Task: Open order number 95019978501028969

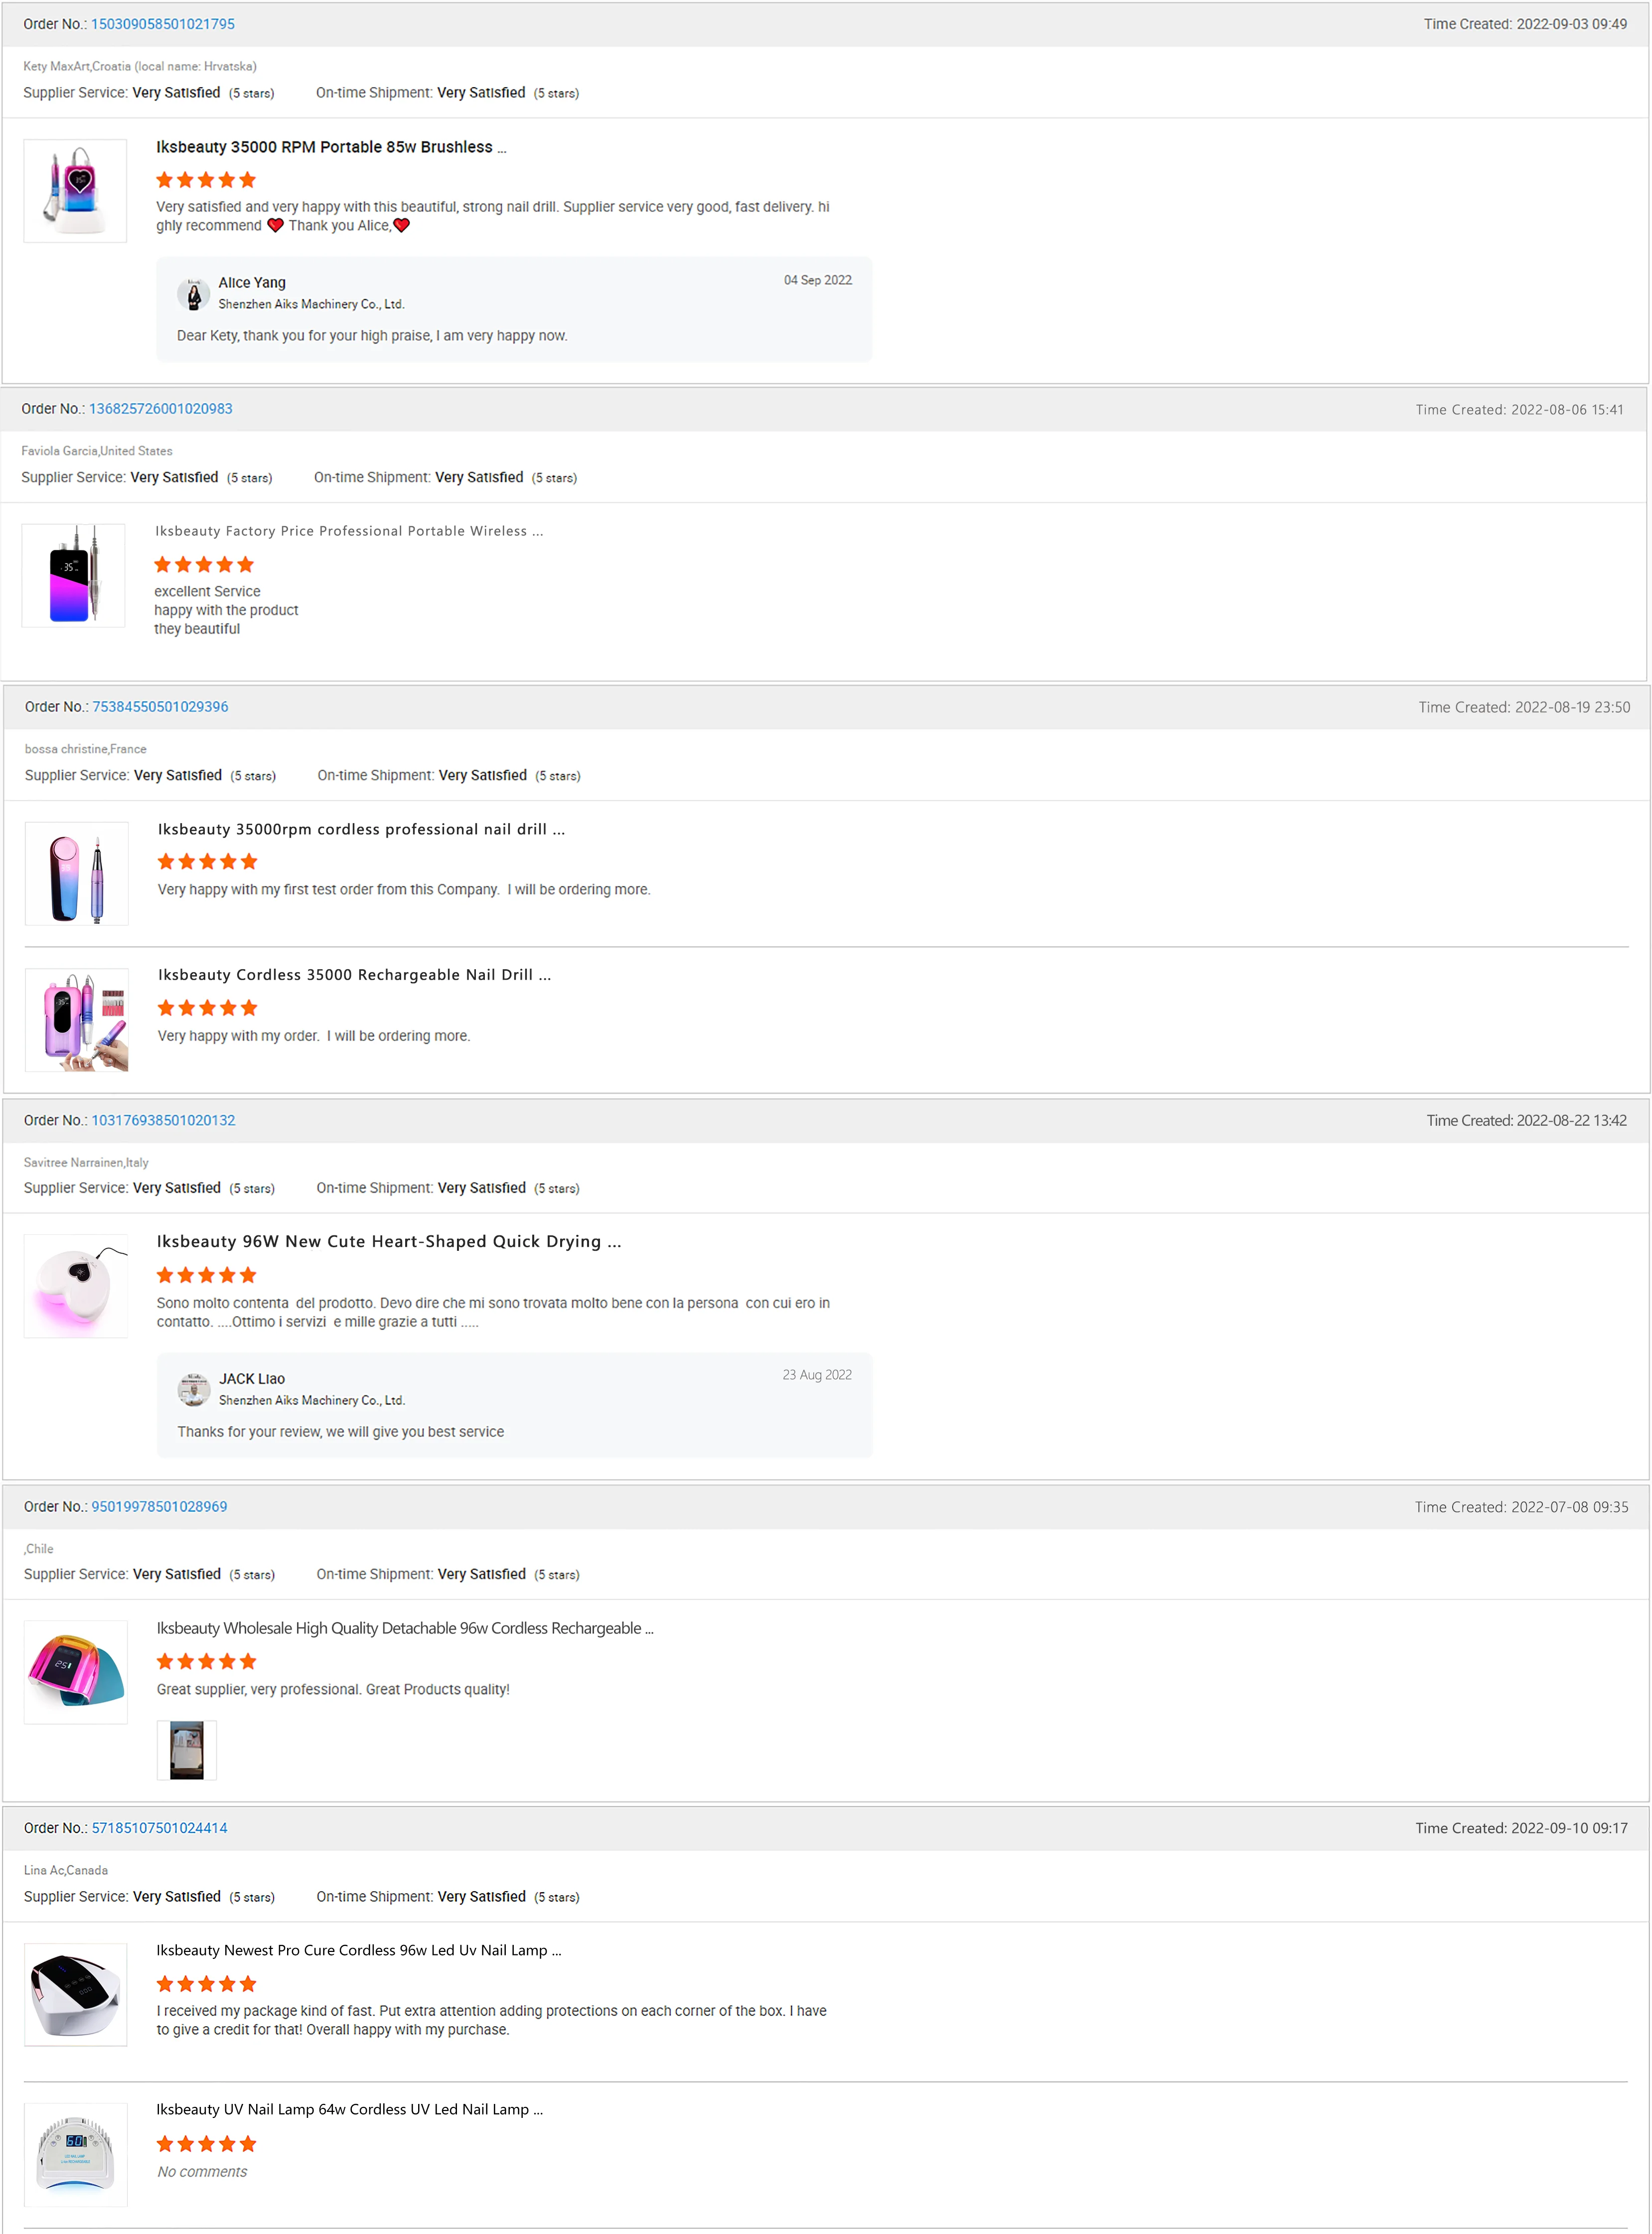Action: pos(159,1506)
